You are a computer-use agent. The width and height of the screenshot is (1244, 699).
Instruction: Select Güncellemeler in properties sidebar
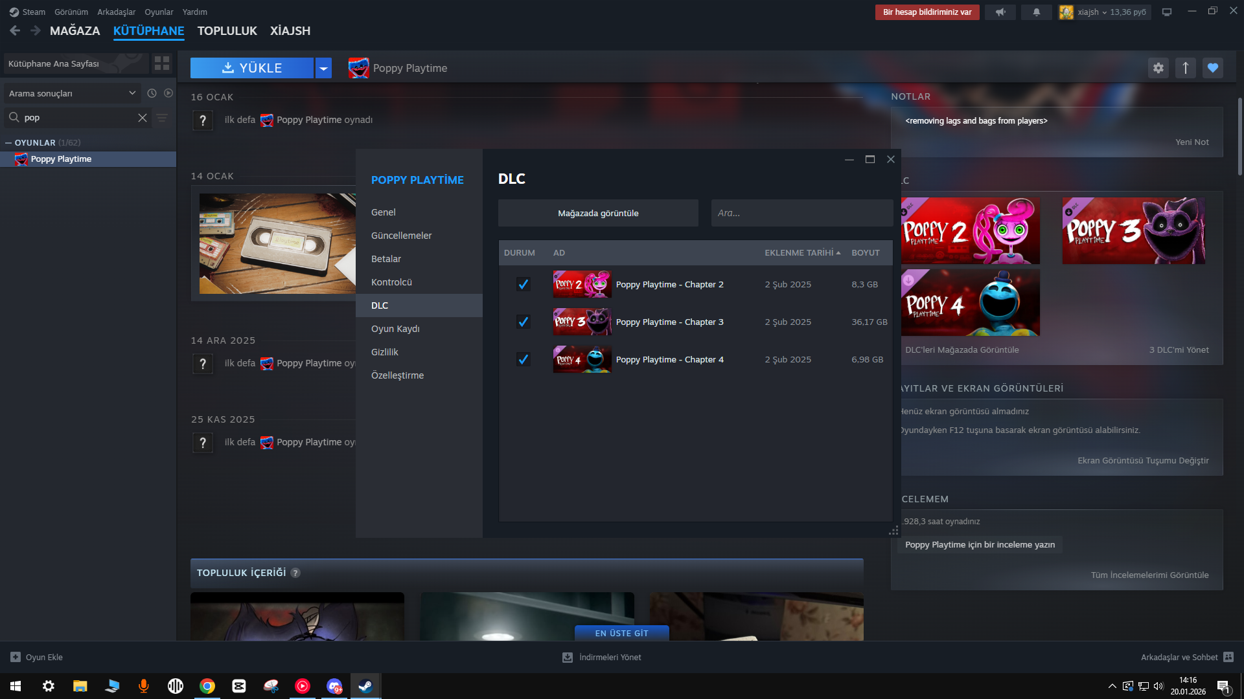point(419,236)
